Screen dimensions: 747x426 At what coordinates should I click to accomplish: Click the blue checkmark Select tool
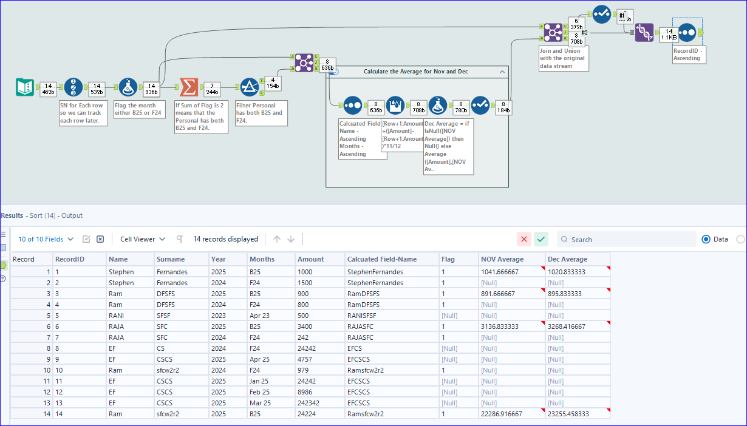coord(601,13)
